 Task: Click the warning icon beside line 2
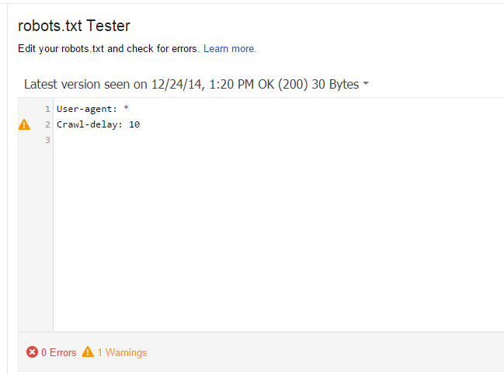pyautogui.click(x=25, y=124)
